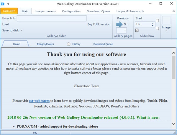Click the scrollbar down arrow
This screenshot has width=177, height=135.
[x=174, y=124]
